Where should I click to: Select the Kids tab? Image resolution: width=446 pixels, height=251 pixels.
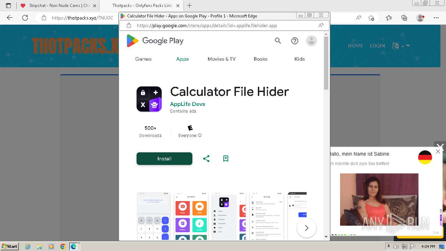pyautogui.click(x=300, y=59)
